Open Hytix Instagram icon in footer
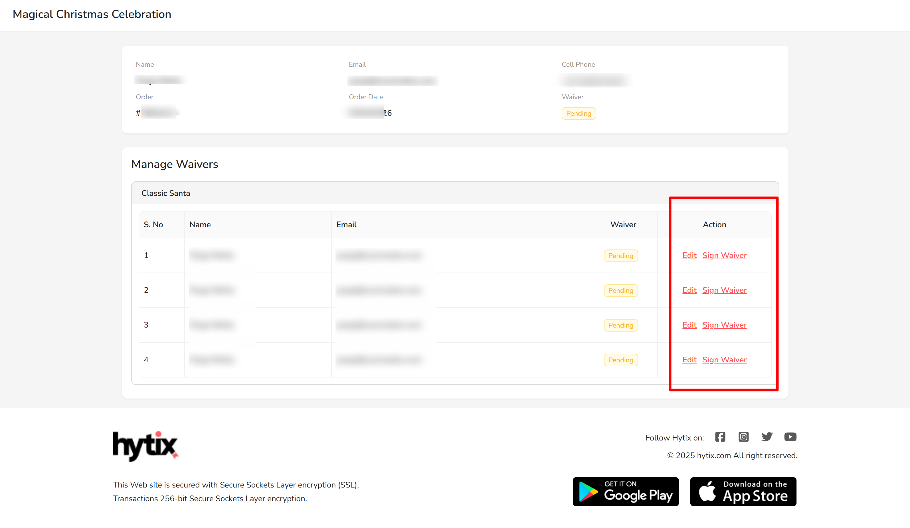 743,437
